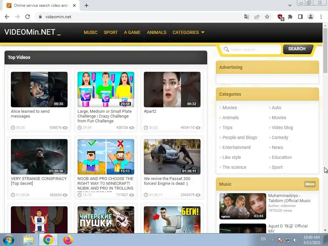The image size is (328, 246).
Task: Click the Muhammadziyo - Tabibim title link
Action: coord(289,198)
